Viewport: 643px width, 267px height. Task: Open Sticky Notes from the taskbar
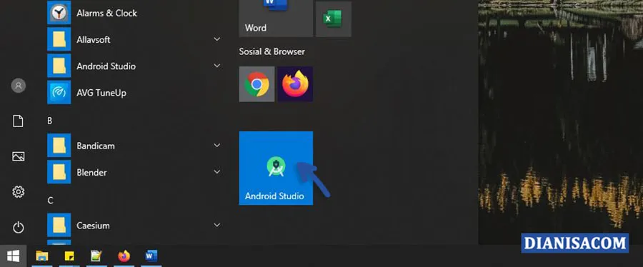click(x=69, y=256)
